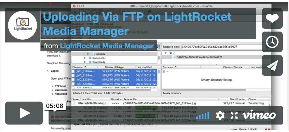
Task: Switch to Failed transfers tab
Action: coord(110,124)
